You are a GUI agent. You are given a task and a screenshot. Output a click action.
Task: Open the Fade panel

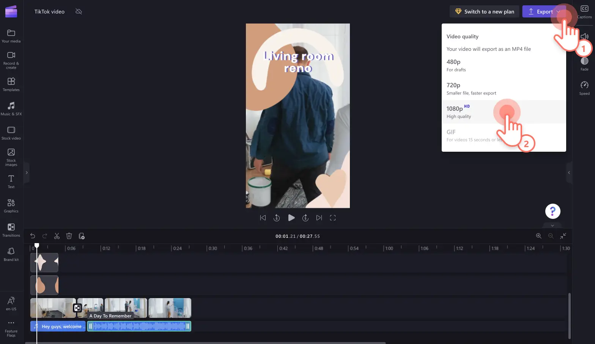584,64
